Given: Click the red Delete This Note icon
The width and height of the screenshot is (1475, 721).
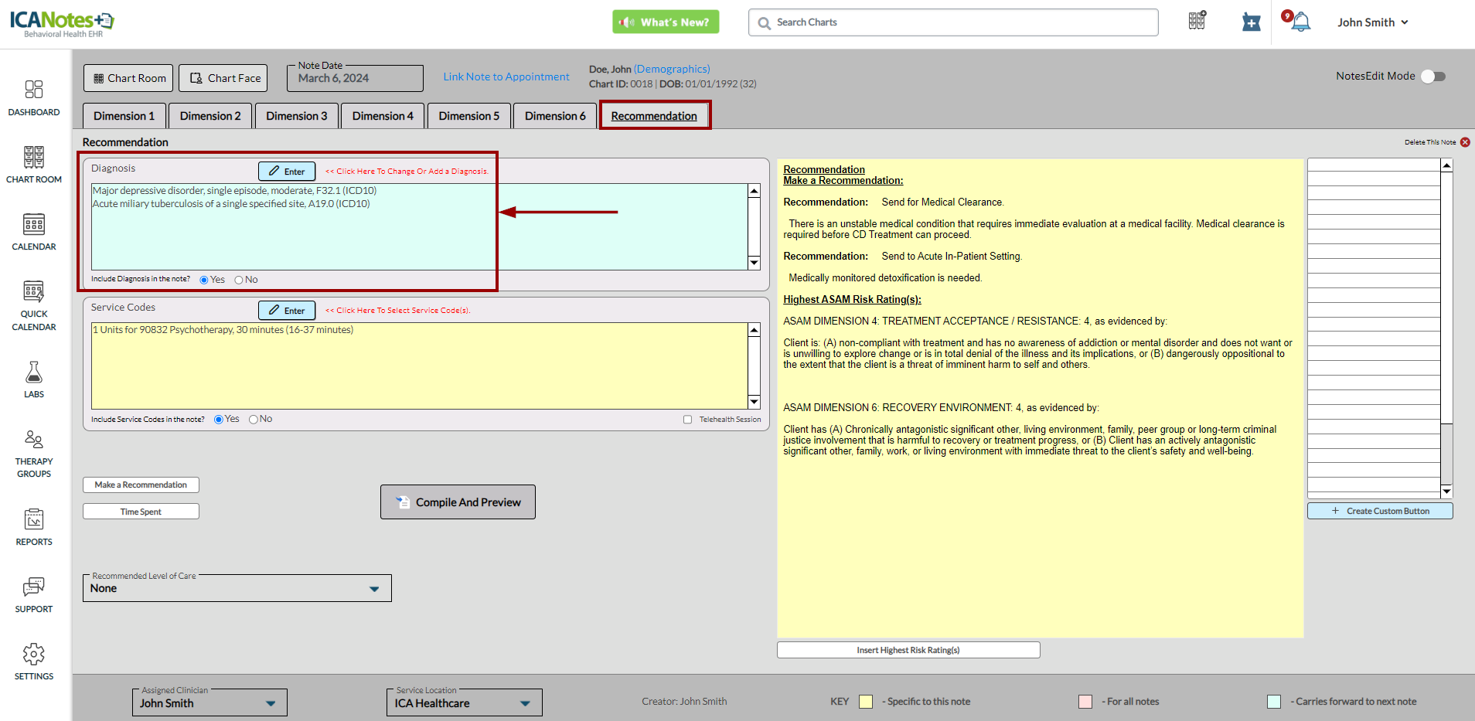Looking at the screenshot, I should [x=1465, y=142].
